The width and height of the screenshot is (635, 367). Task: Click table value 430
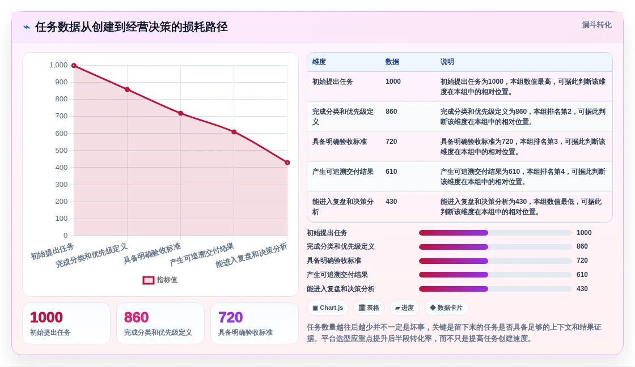pyautogui.click(x=391, y=202)
